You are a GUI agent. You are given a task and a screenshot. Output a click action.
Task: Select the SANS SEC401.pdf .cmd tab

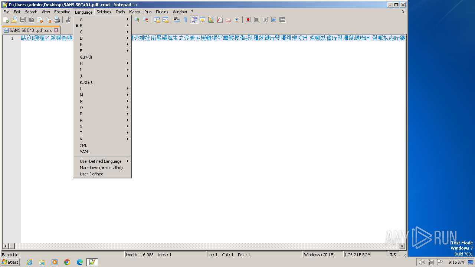31,30
